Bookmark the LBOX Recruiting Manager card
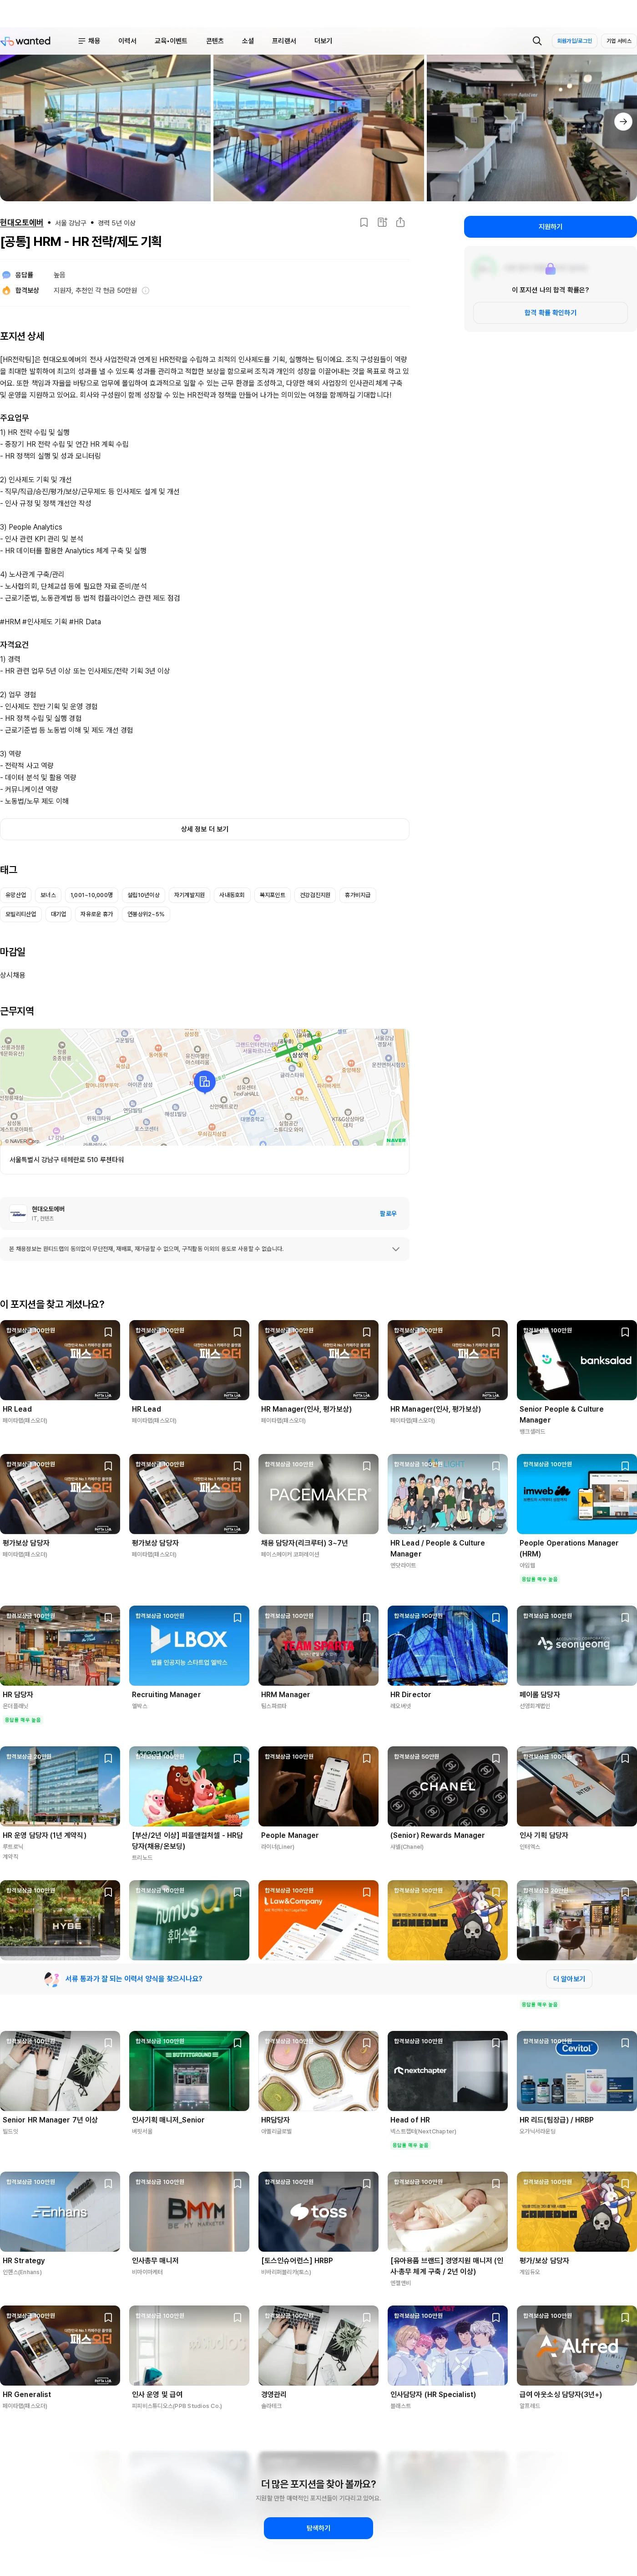637x2576 pixels. click(x=238, y=1617)
